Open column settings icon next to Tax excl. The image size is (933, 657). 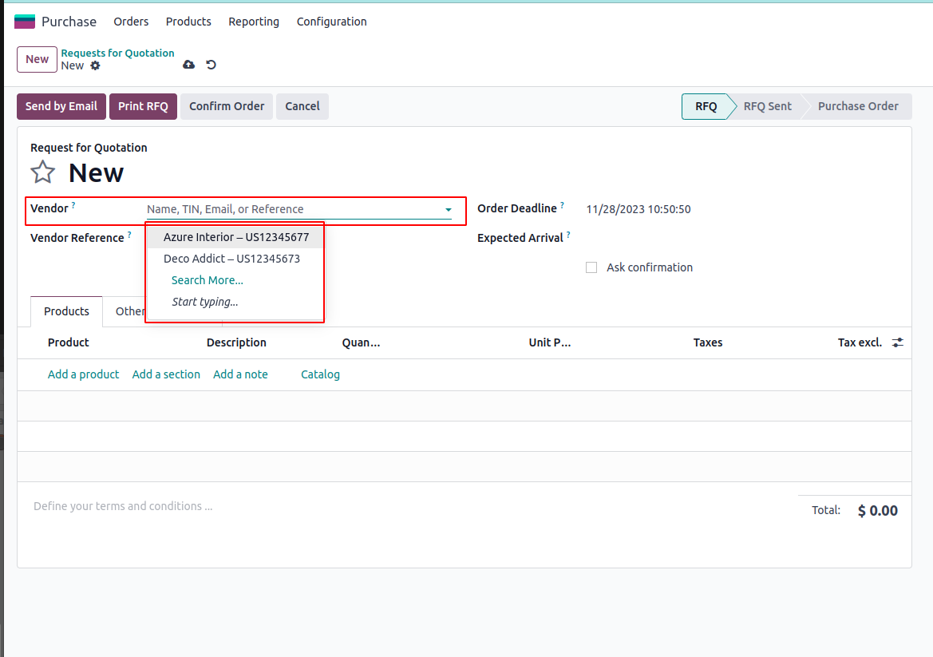(898, 342)
